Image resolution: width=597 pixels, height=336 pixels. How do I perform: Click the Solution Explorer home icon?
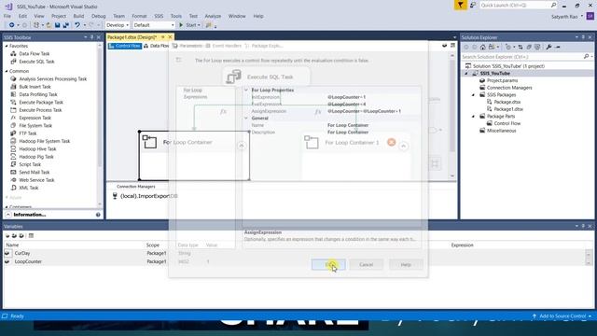(483, 47)
